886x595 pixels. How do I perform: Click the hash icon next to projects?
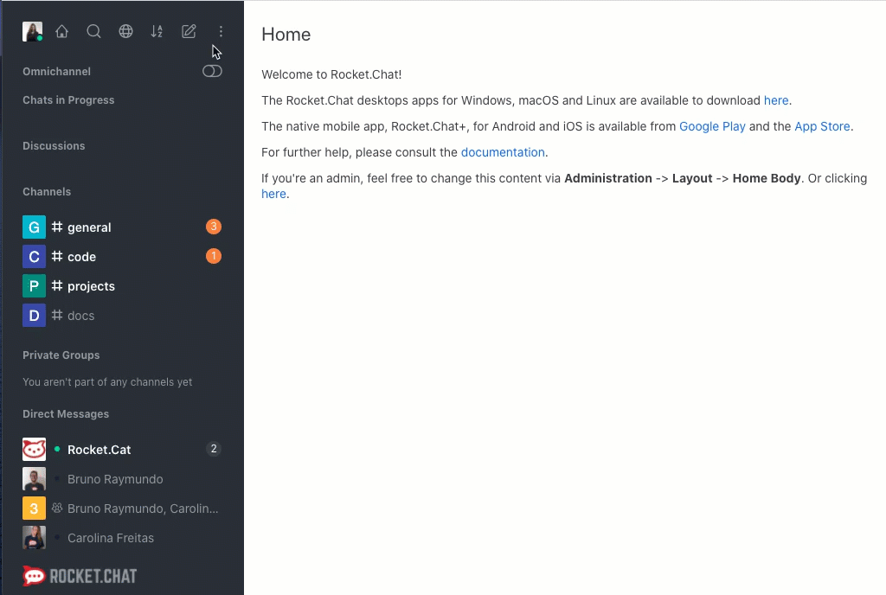[x=57, y=285]
